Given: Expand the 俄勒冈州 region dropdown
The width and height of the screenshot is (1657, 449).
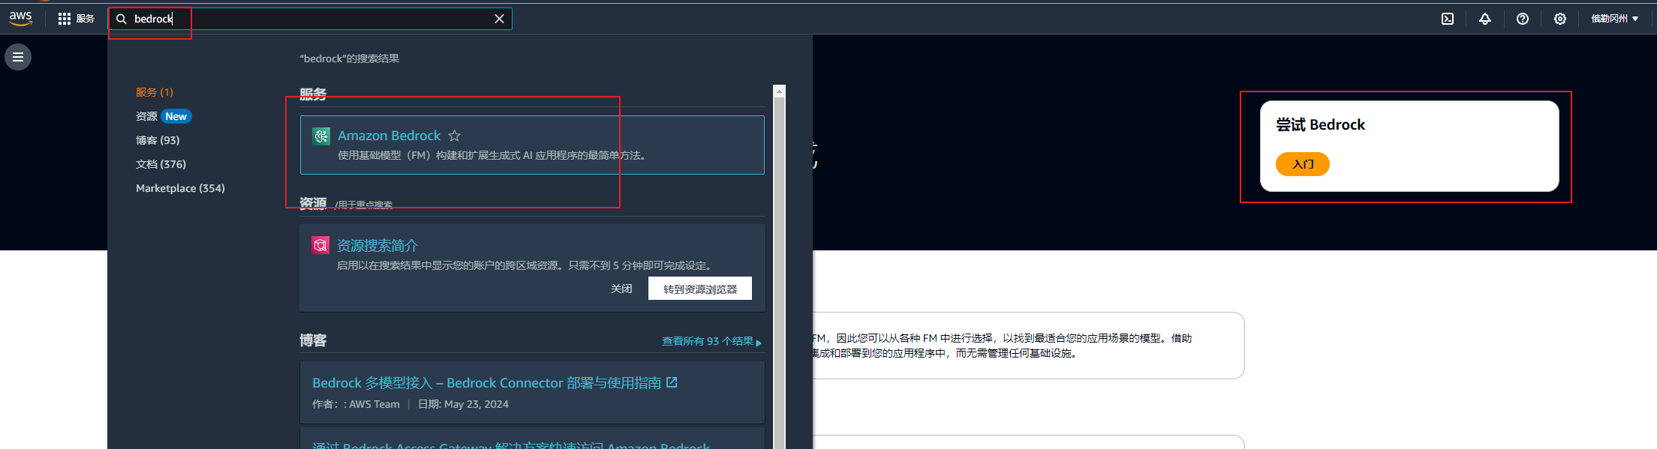Looking at the screenshot, I should pyautogui.click(x=1615, y=19).
